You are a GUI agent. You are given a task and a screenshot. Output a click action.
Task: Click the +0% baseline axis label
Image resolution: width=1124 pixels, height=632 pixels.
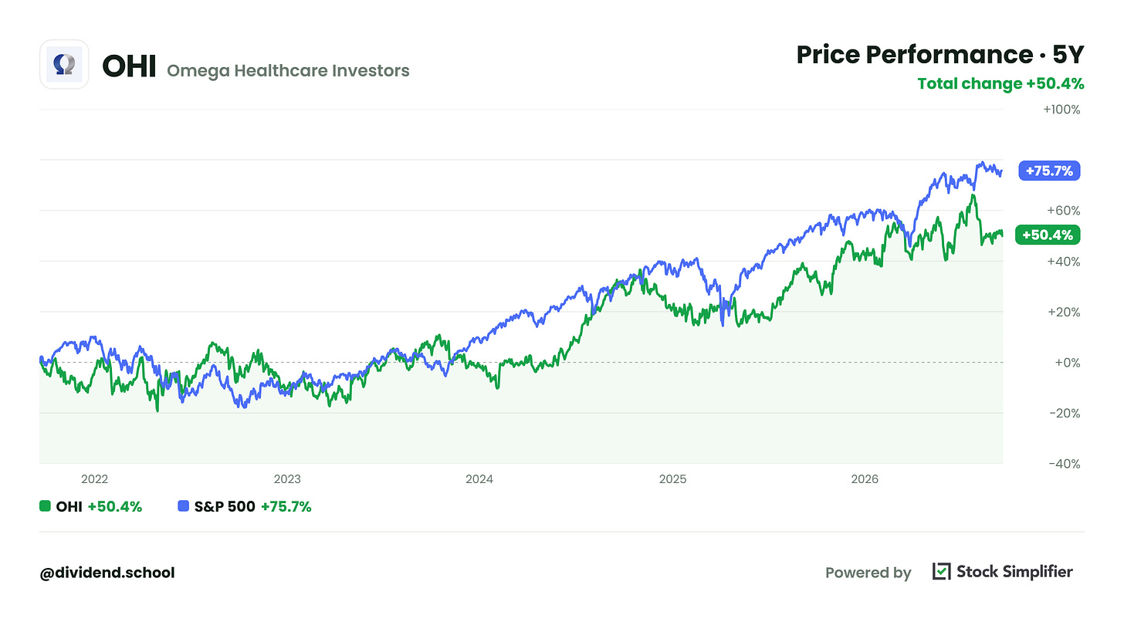pyautogui.click(x=1067, y=363)
